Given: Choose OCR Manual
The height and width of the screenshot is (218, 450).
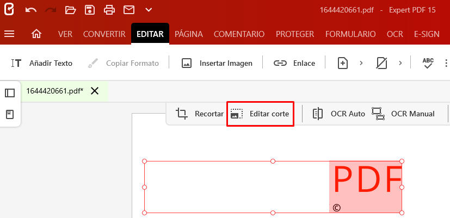Looking at the screenshot, I should (x=403, y=114).
